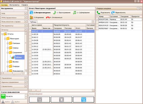This screenshot has height=104, width=143.
Task: Expand the МУК section
Action: [26, 13]
